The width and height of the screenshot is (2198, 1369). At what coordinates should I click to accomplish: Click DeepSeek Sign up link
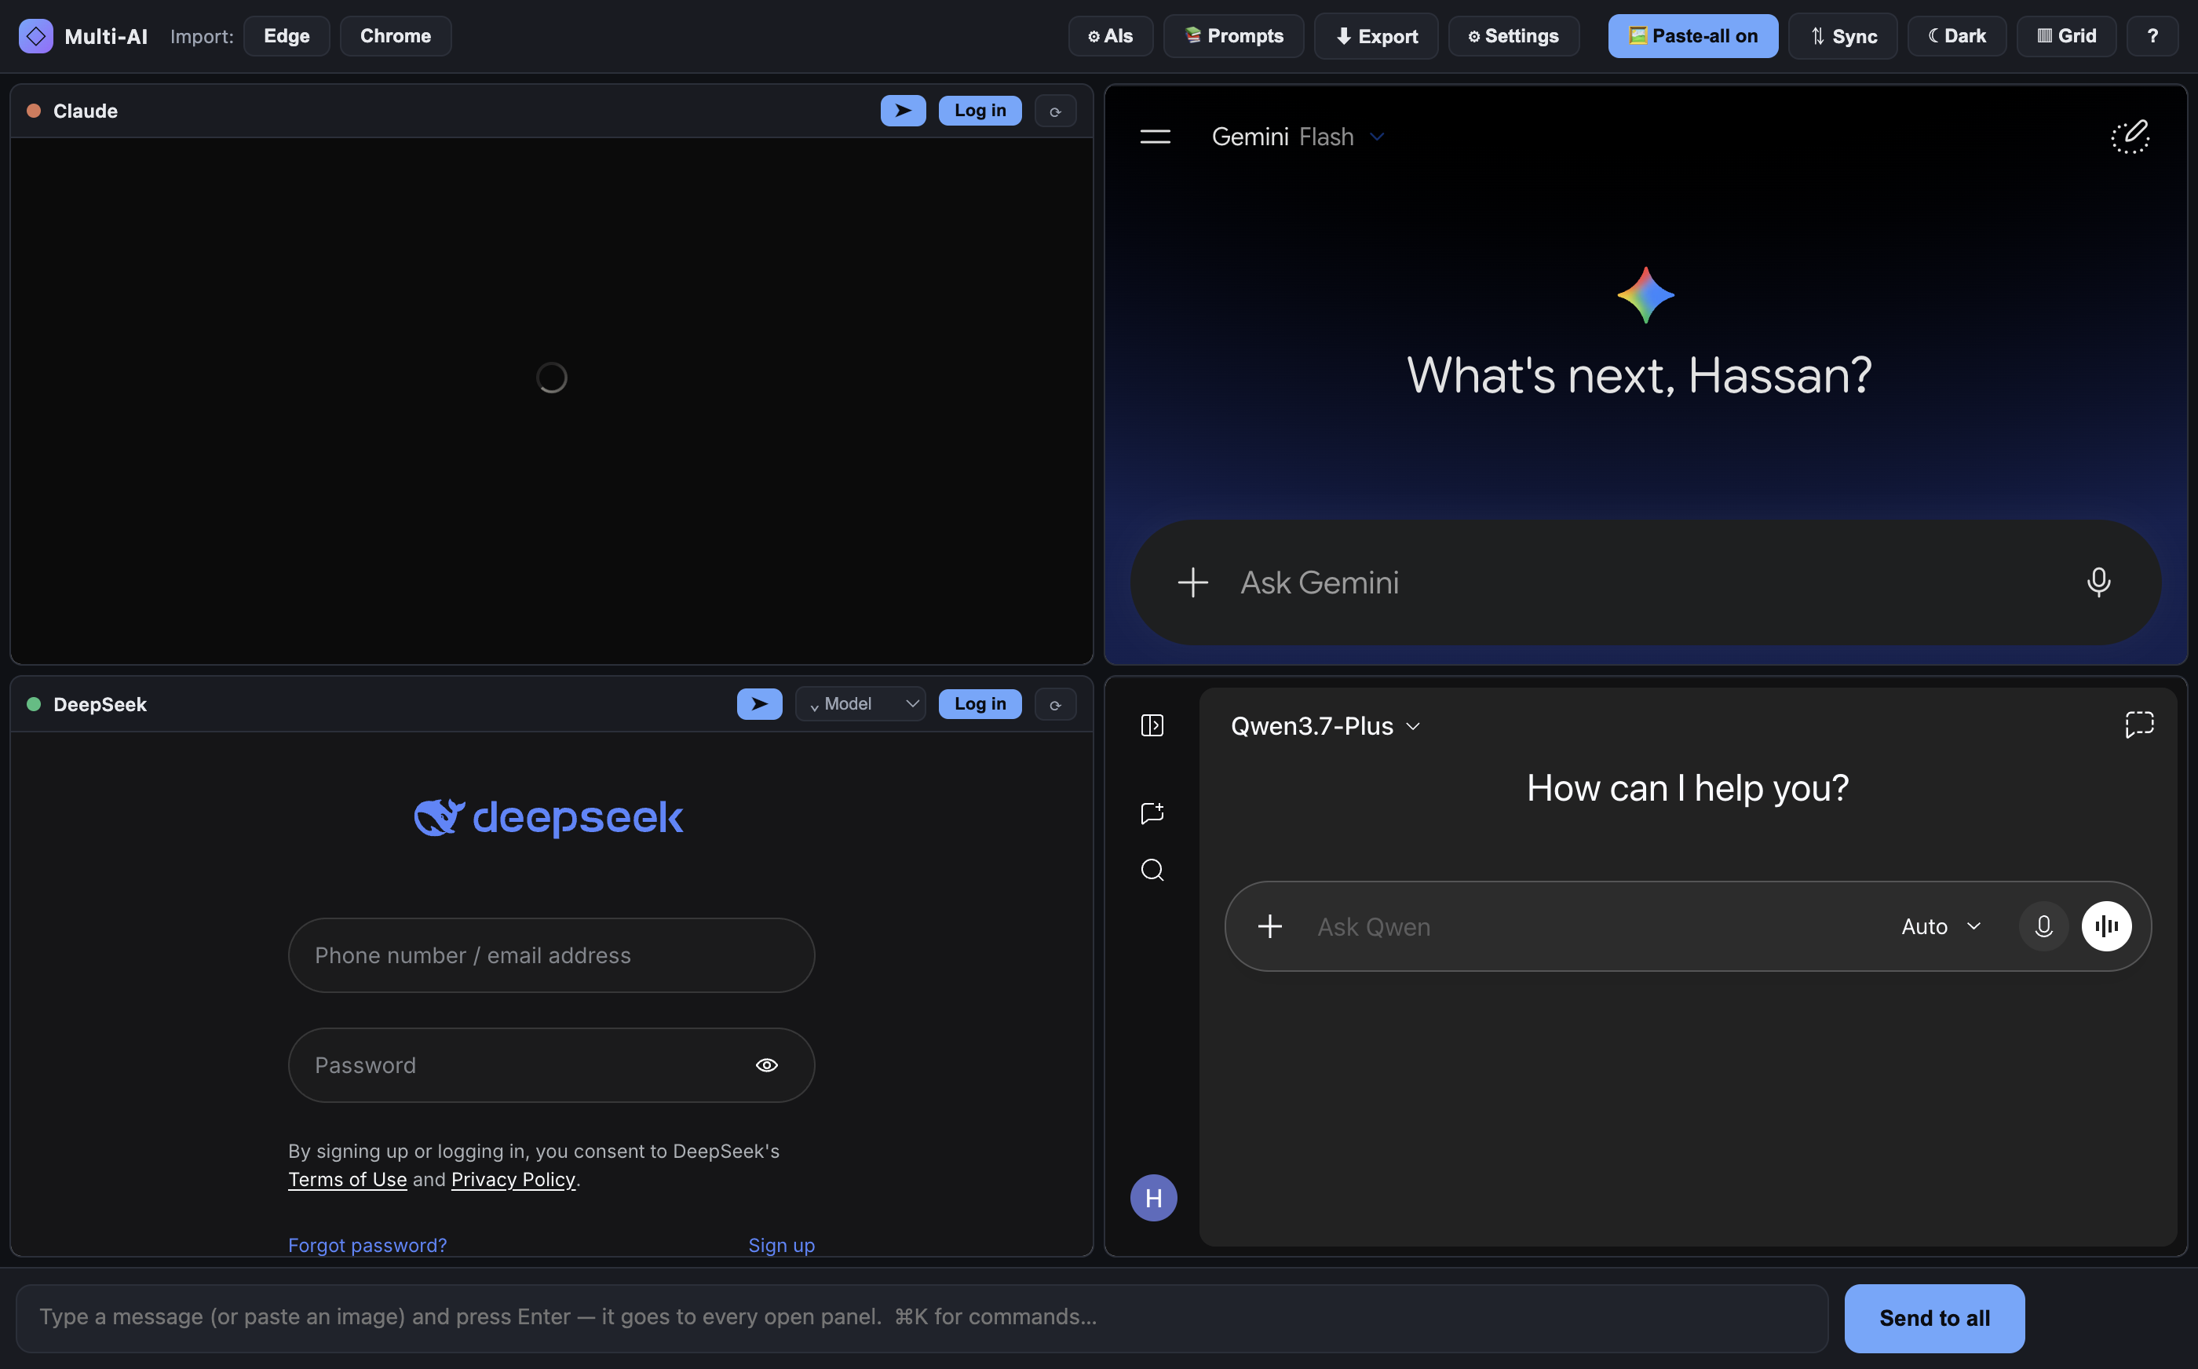[x=781, y=1245]
